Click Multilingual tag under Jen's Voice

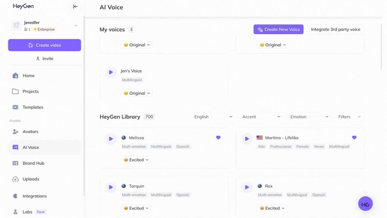(x=132, y=80)
